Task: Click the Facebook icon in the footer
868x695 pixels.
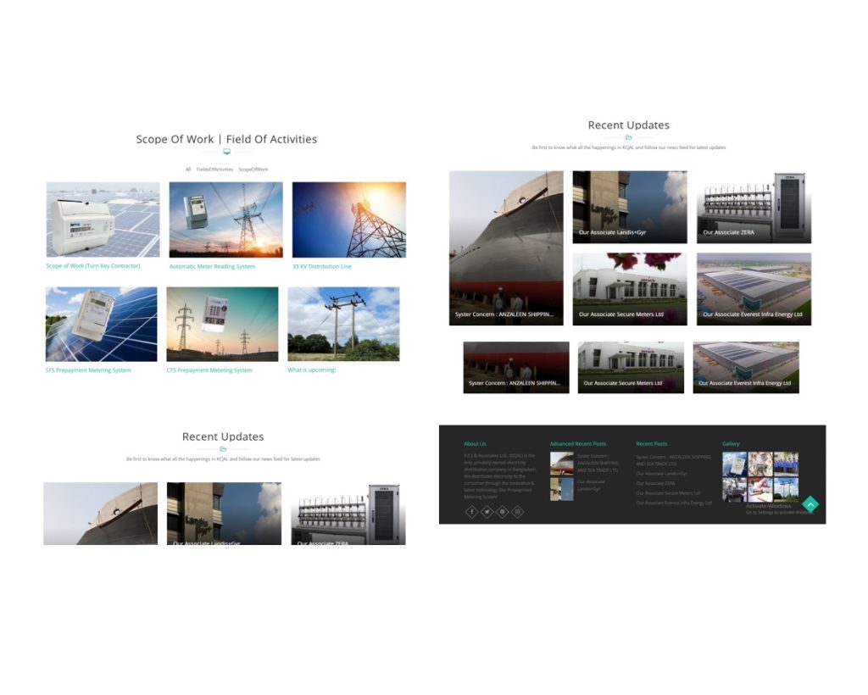Action: pos(471,512)
